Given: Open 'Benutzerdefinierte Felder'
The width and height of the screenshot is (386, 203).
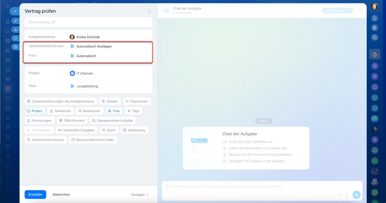Looking at the screenshot, I should click(93, 140).
